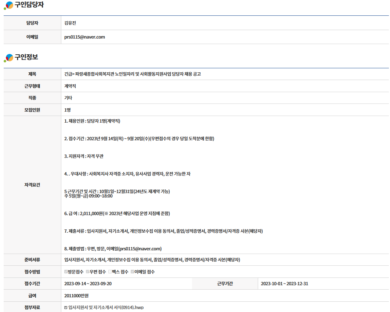390x312 pixels.
Task: Toggle the 이메일 접수 checkbox
Action: (x=133, y=272)
